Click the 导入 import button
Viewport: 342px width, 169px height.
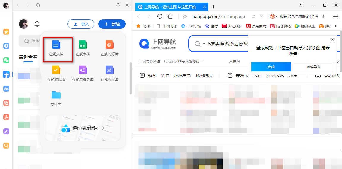pyautogui.click(x=81, y=24)
